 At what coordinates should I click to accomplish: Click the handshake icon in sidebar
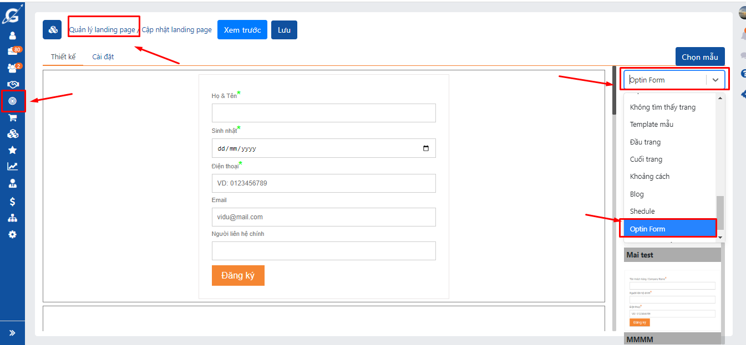pyautogui.click(x=12, y=84)
